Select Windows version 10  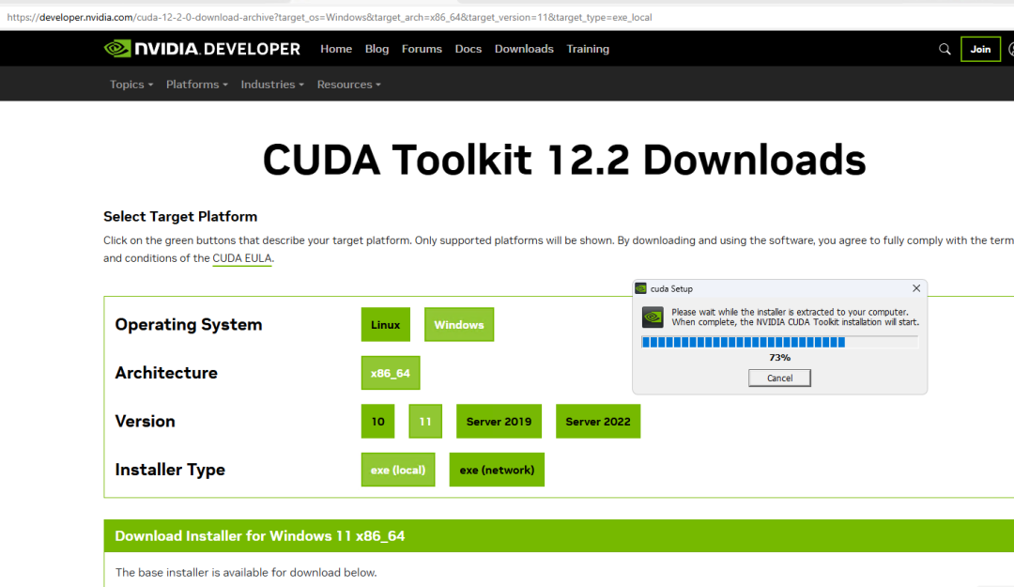coord(377,422)
